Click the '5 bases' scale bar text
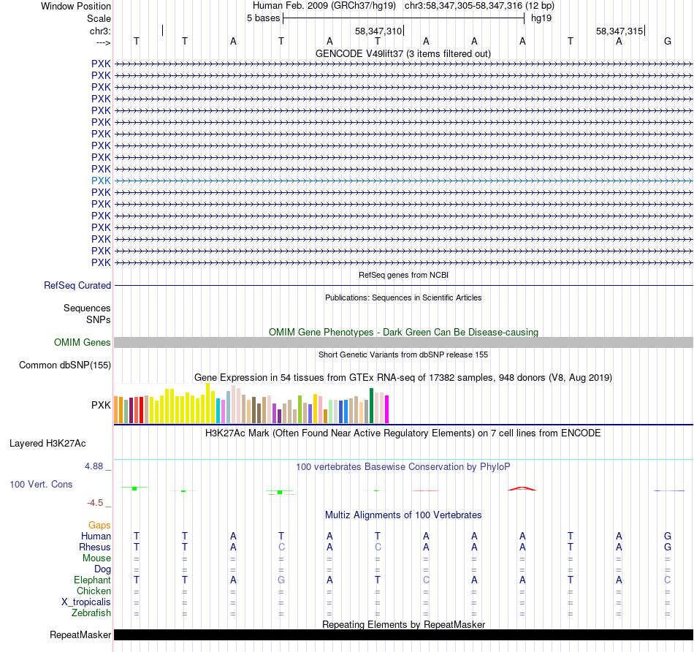Screen dimensions: 694x652 coord(263,18)
